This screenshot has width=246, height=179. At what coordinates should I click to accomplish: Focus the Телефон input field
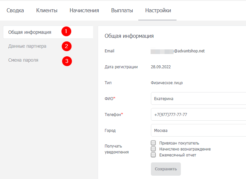(x=198, y=114)
